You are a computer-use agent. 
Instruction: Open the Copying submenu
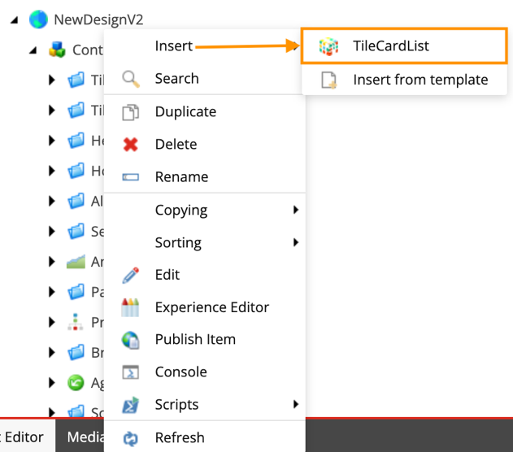point(181,210)
